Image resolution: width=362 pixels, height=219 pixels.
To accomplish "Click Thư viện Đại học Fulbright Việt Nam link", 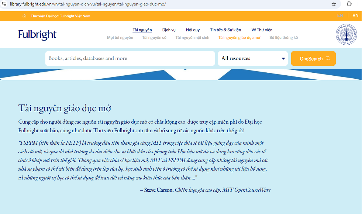I will [x=61, y=16].
